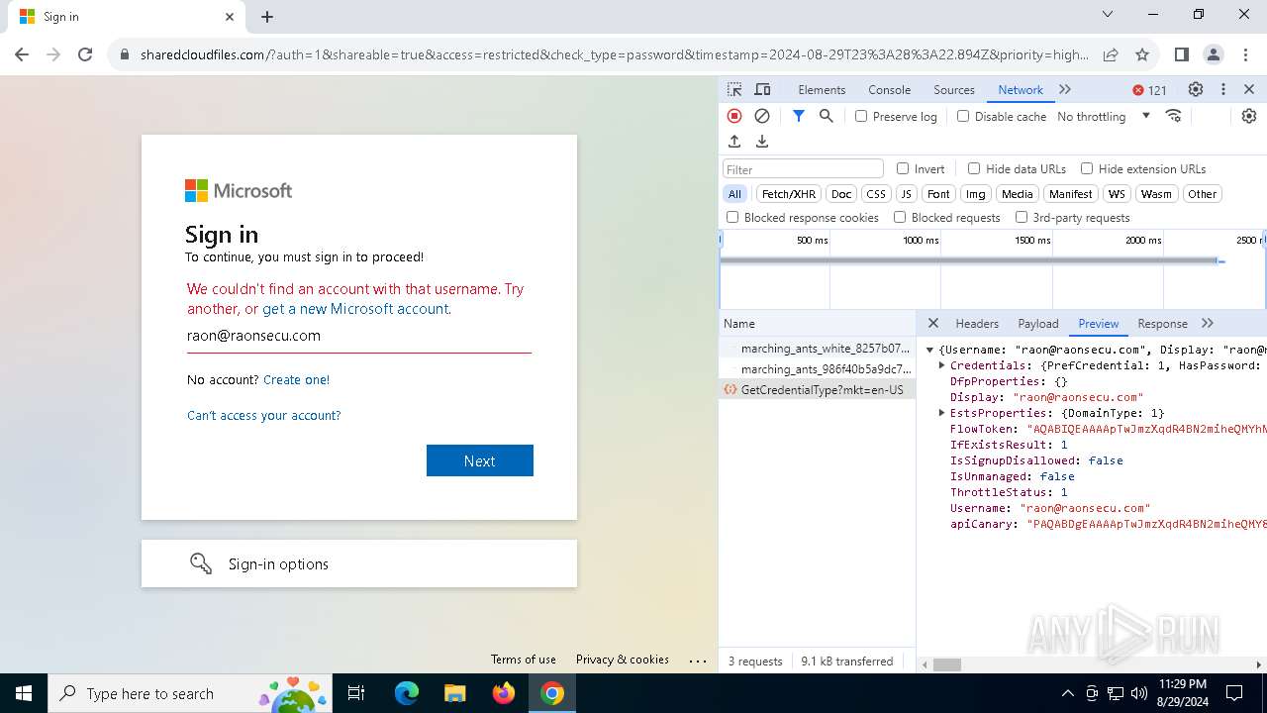1267x713 pixels.
Task: Check Blocked requests checkbox
Action: pos(900,217)
